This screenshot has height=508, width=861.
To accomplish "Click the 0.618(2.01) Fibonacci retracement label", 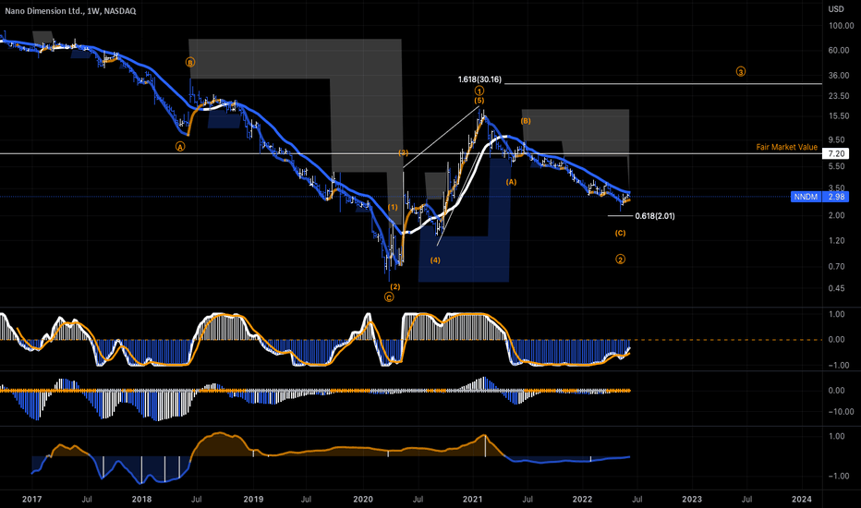I will tap(655, 216).
